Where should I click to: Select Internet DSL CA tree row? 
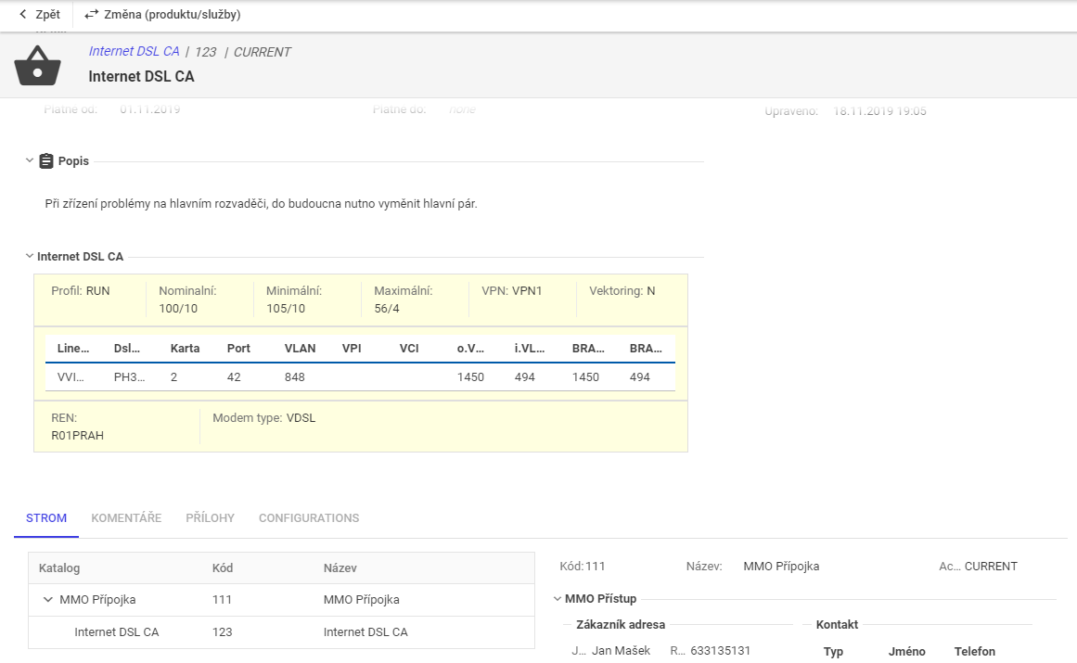(116, 632)
